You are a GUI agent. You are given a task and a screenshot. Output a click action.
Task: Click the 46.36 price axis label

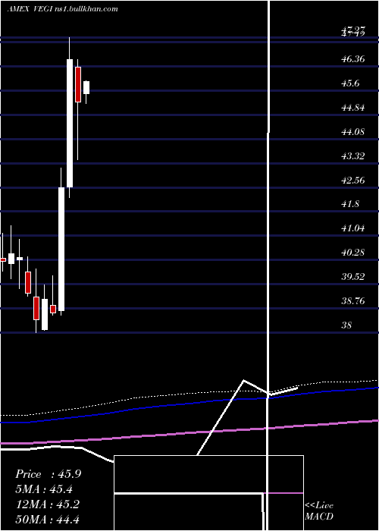coord(353,59)
